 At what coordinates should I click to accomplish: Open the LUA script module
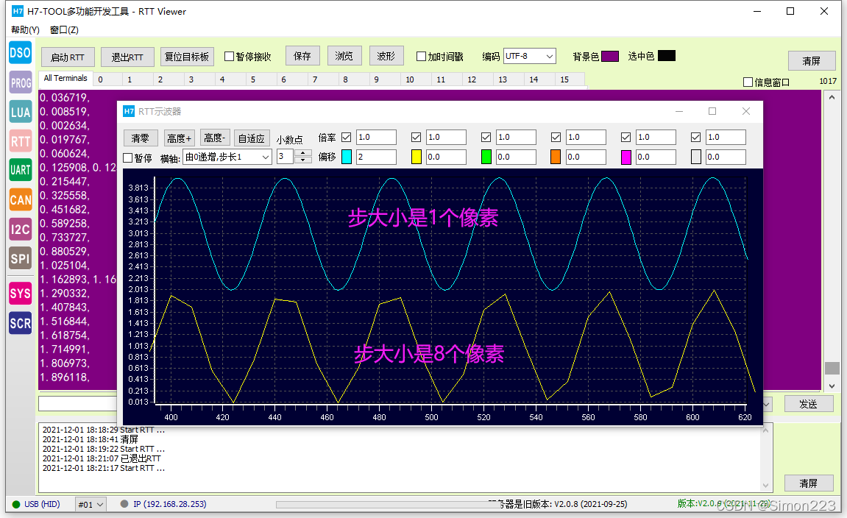coord(21,112)
